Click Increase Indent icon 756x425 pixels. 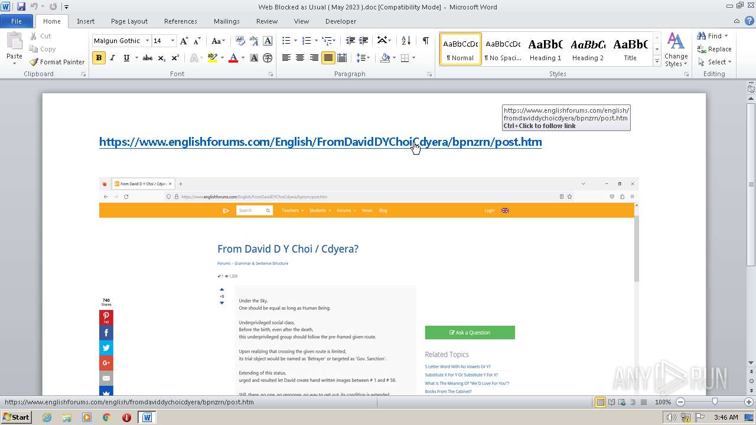[x=364, y=41]
